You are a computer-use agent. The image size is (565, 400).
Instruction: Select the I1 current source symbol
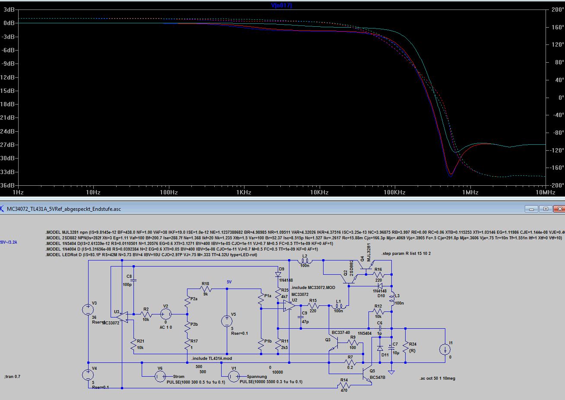pyautogui.click(x=444, y=349)
